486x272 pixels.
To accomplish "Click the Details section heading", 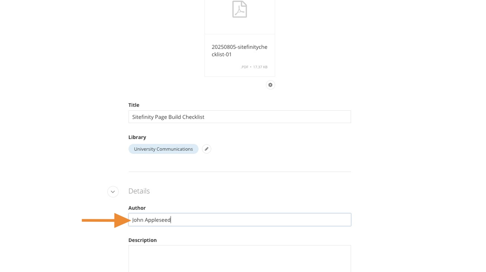I will [x=139, y=191].
